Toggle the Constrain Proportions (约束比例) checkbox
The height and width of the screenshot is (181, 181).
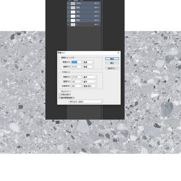pyautogui.click(x=59, y=95)
